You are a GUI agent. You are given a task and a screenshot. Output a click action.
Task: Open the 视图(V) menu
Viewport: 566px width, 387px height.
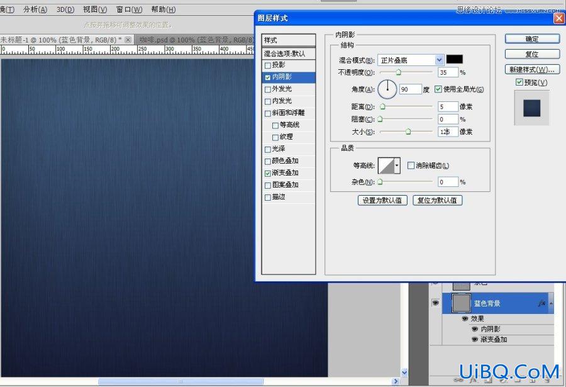[95, 9]
